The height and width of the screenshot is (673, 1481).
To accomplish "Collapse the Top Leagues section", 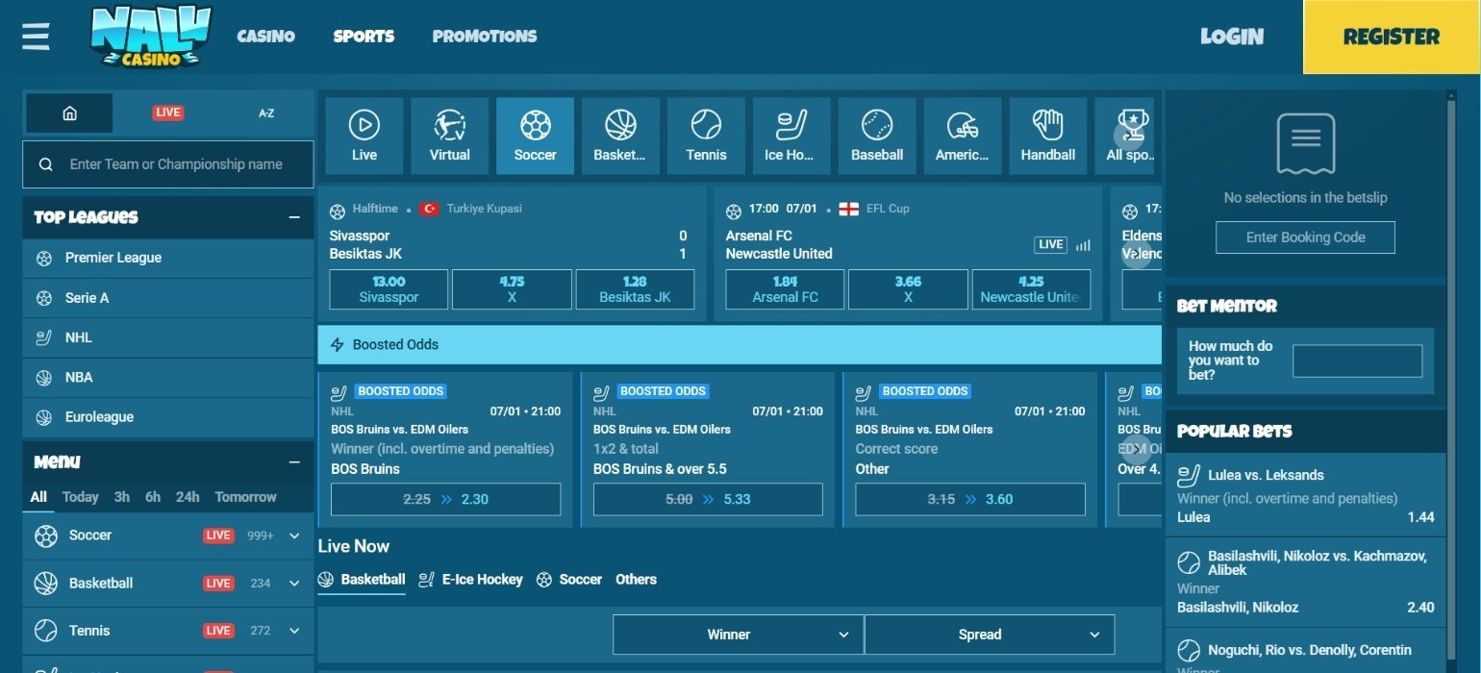I will click(294, 217).
